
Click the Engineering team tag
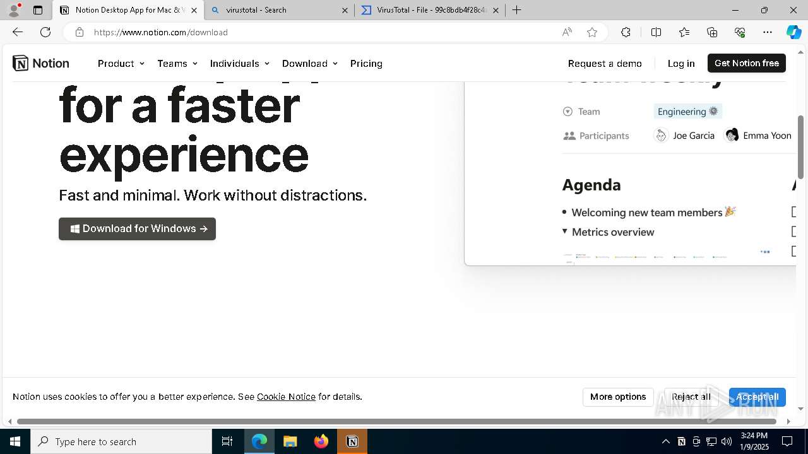click(x=687, y=112)
